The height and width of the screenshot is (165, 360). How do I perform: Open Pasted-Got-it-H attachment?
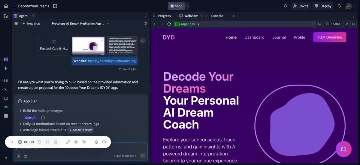tap(54, 46)
